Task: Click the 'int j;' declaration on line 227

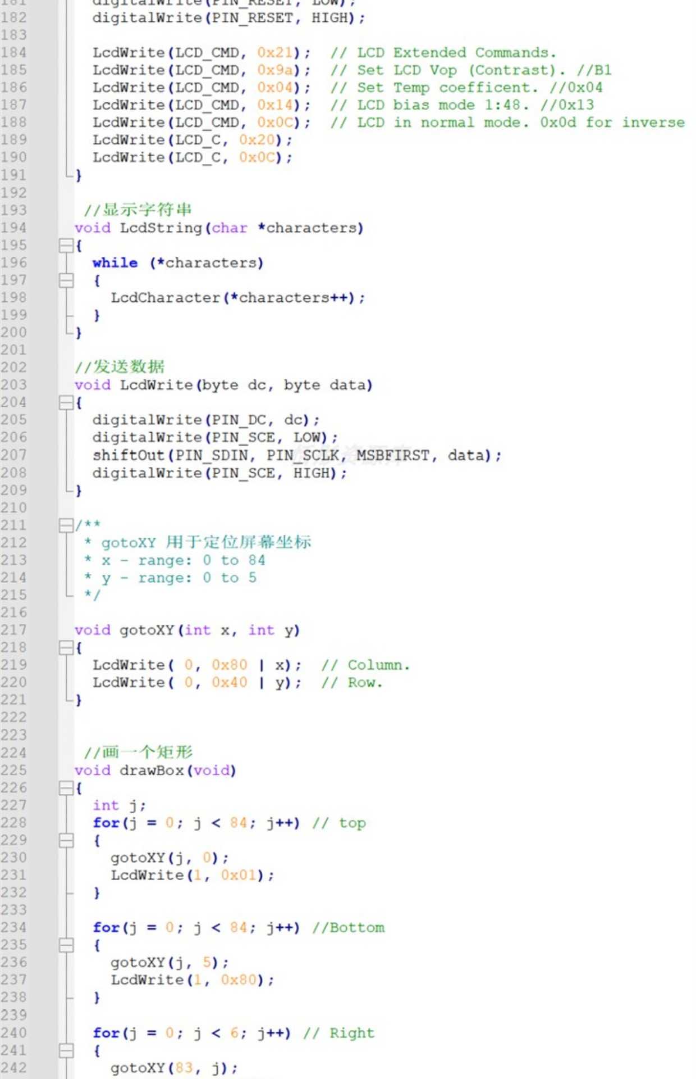Action: 120,805
